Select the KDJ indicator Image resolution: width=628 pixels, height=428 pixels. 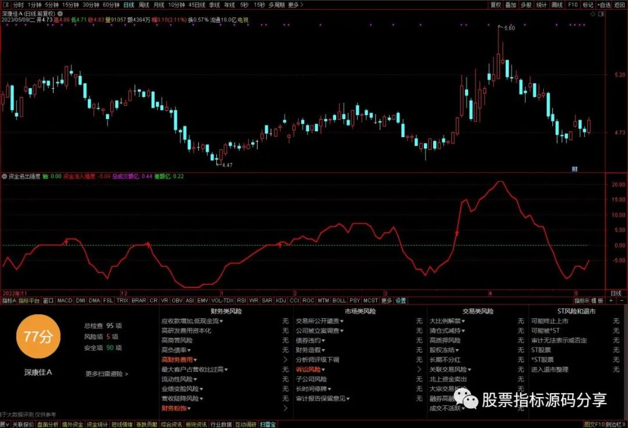tap(281, 300)
